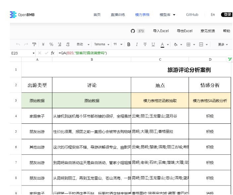Open the 更多 toolbar dropdown
Viewport: 233px width, 195px height.
[x=223, y=45]
